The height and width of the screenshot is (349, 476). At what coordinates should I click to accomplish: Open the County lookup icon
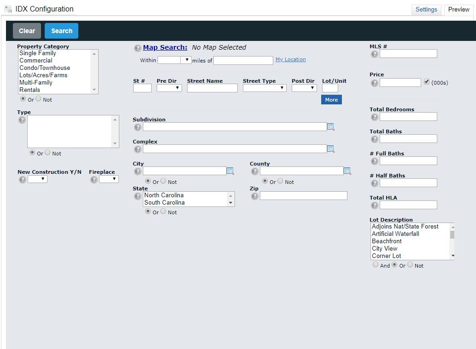pos(347,171)
